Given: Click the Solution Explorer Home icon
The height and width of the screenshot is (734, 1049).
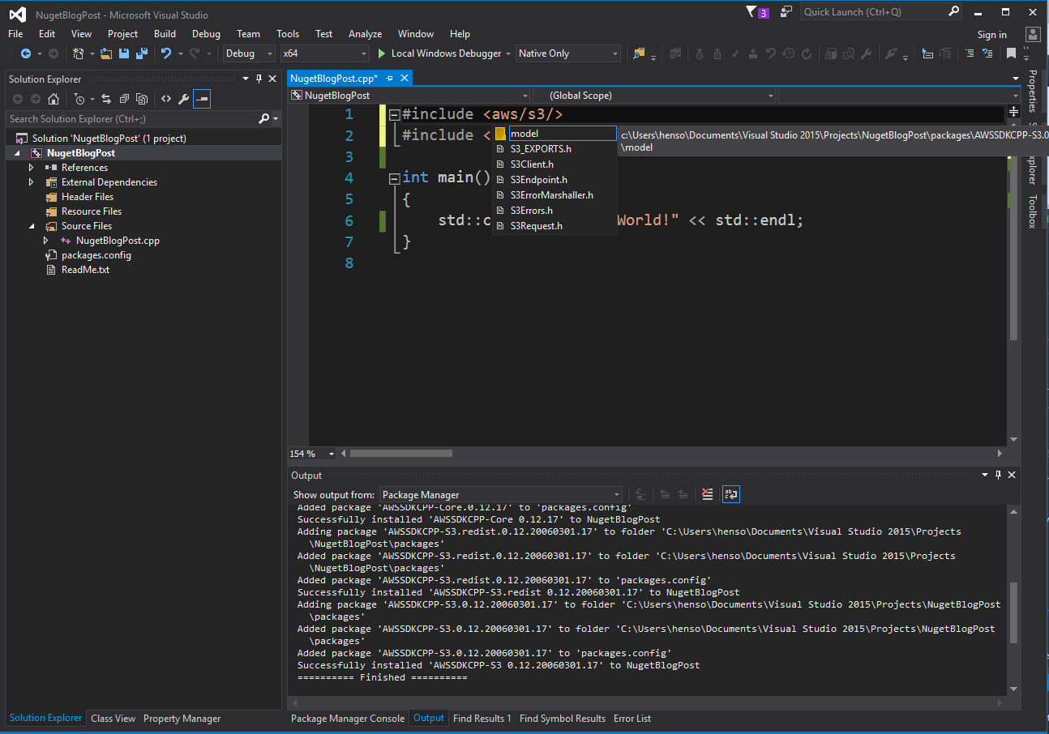Looking at the screenshot, I should click(54, 99).
